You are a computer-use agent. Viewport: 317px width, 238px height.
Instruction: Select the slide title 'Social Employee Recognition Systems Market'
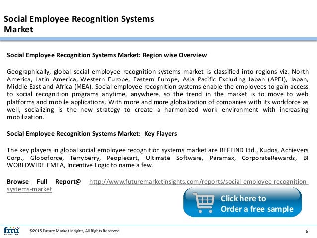point(79,24)
